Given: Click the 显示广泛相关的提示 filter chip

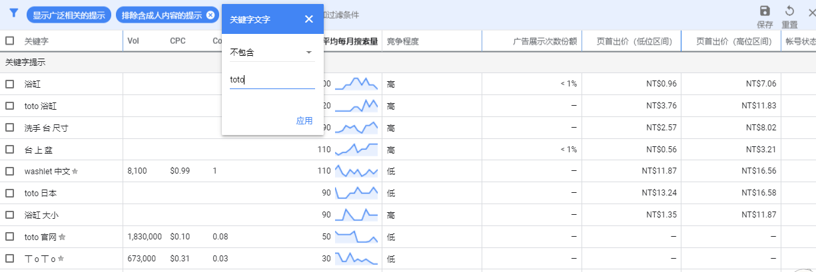Looking at the screenshot, I should point(69,15).
